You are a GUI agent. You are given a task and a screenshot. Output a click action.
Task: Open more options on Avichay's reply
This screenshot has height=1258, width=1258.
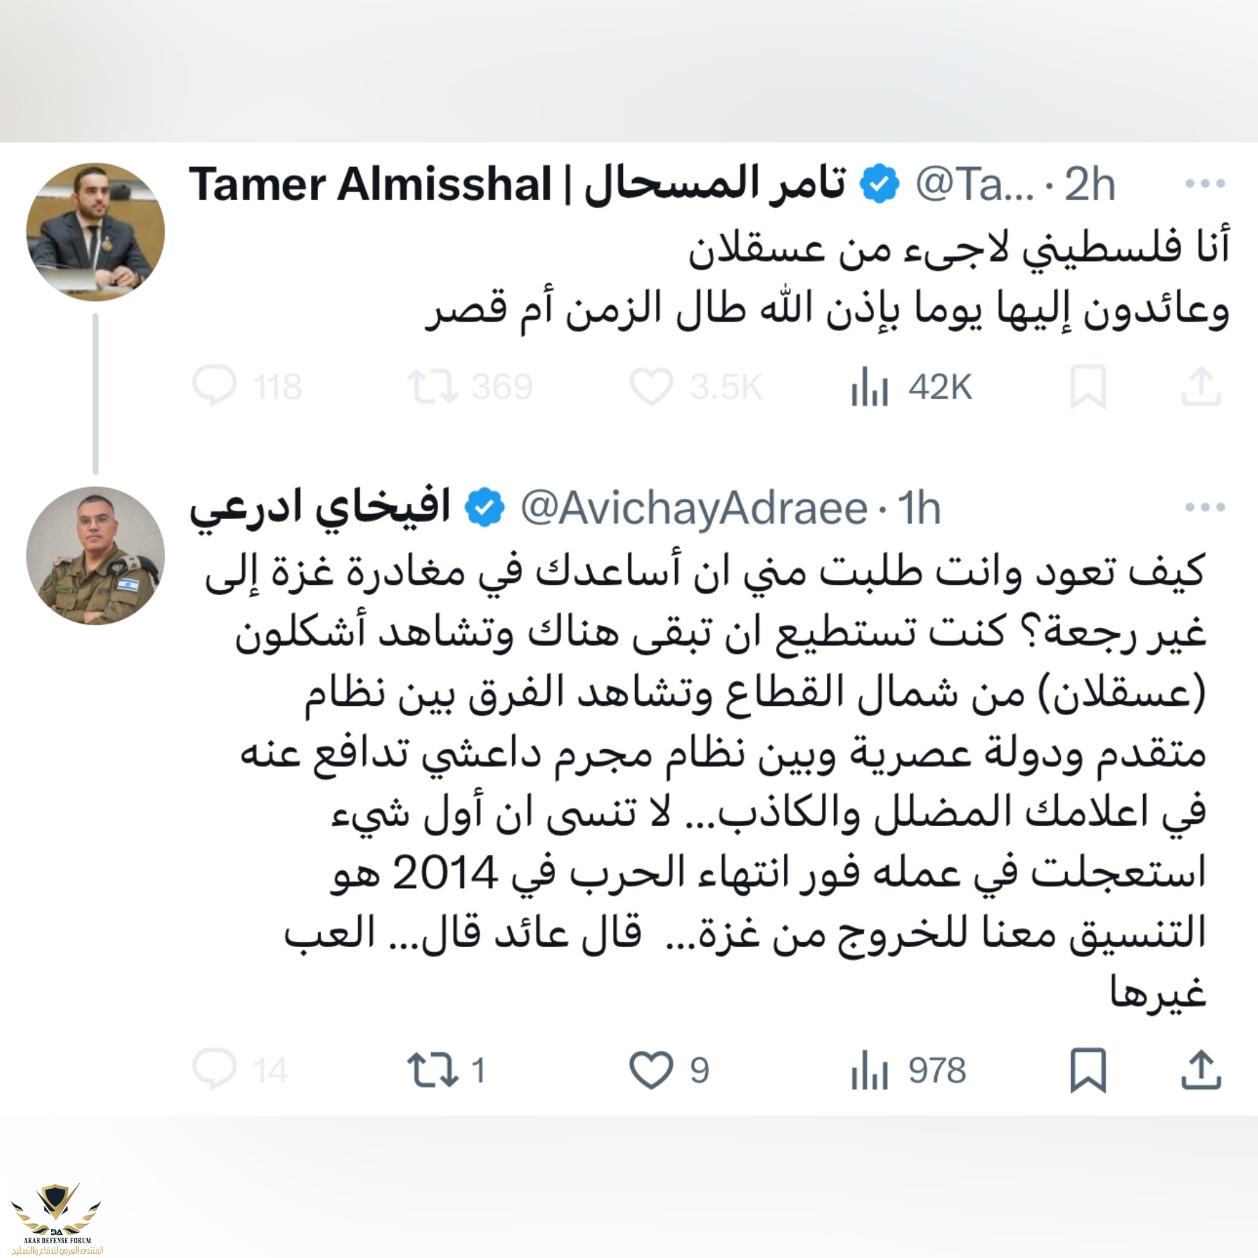coord(1205,507)
